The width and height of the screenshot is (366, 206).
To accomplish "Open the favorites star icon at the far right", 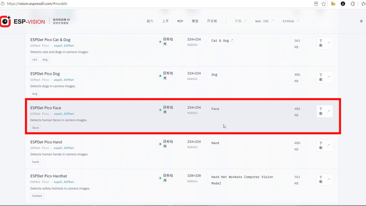I will point(363,4).
